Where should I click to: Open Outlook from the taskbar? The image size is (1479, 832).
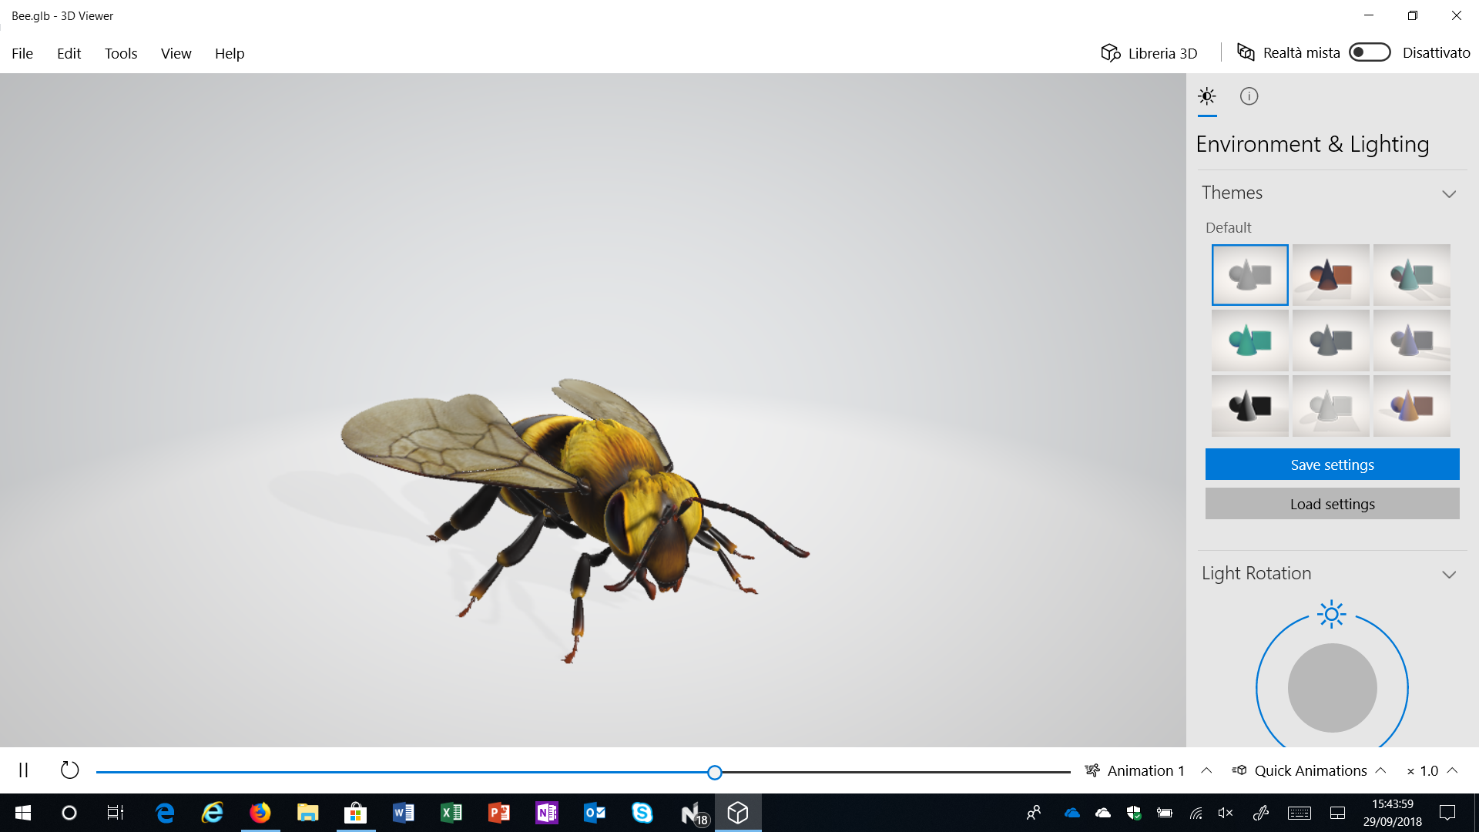pyautogui.click(x=595, y=813)
